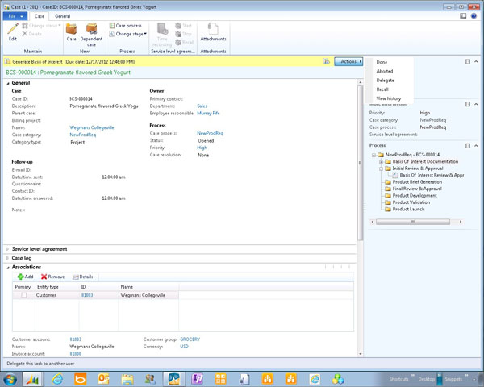Screen dimensions: 484x387
Task: Click the Dependent case icon
Action: point(91,31)
